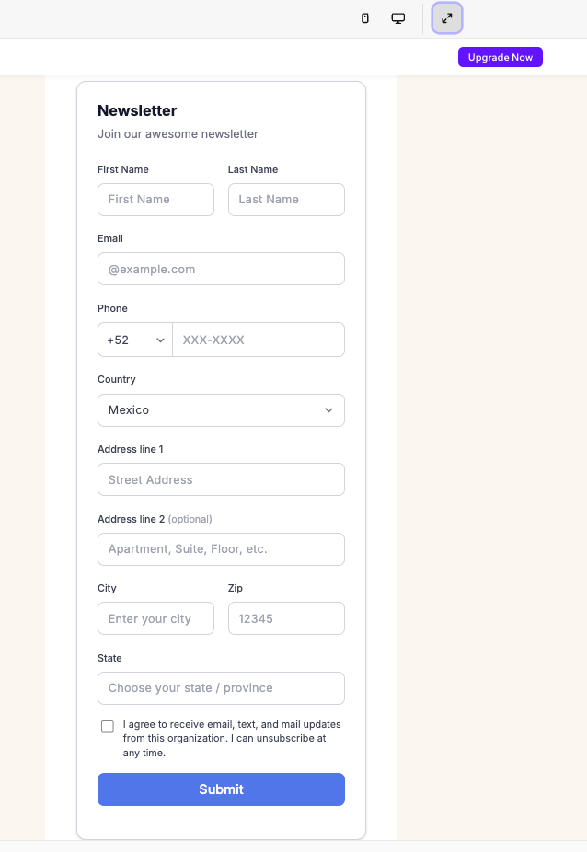This screenshot has height=852, width=587.
Task: Open the state / province selector
Action: [x=221, y=688]
